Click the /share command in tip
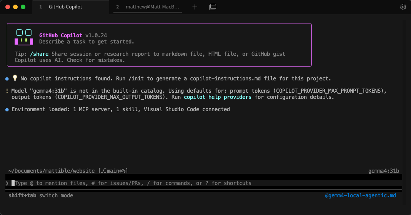The width and height of the screenshot is (411, 215). pyautogui.click(x=39, y=54)
